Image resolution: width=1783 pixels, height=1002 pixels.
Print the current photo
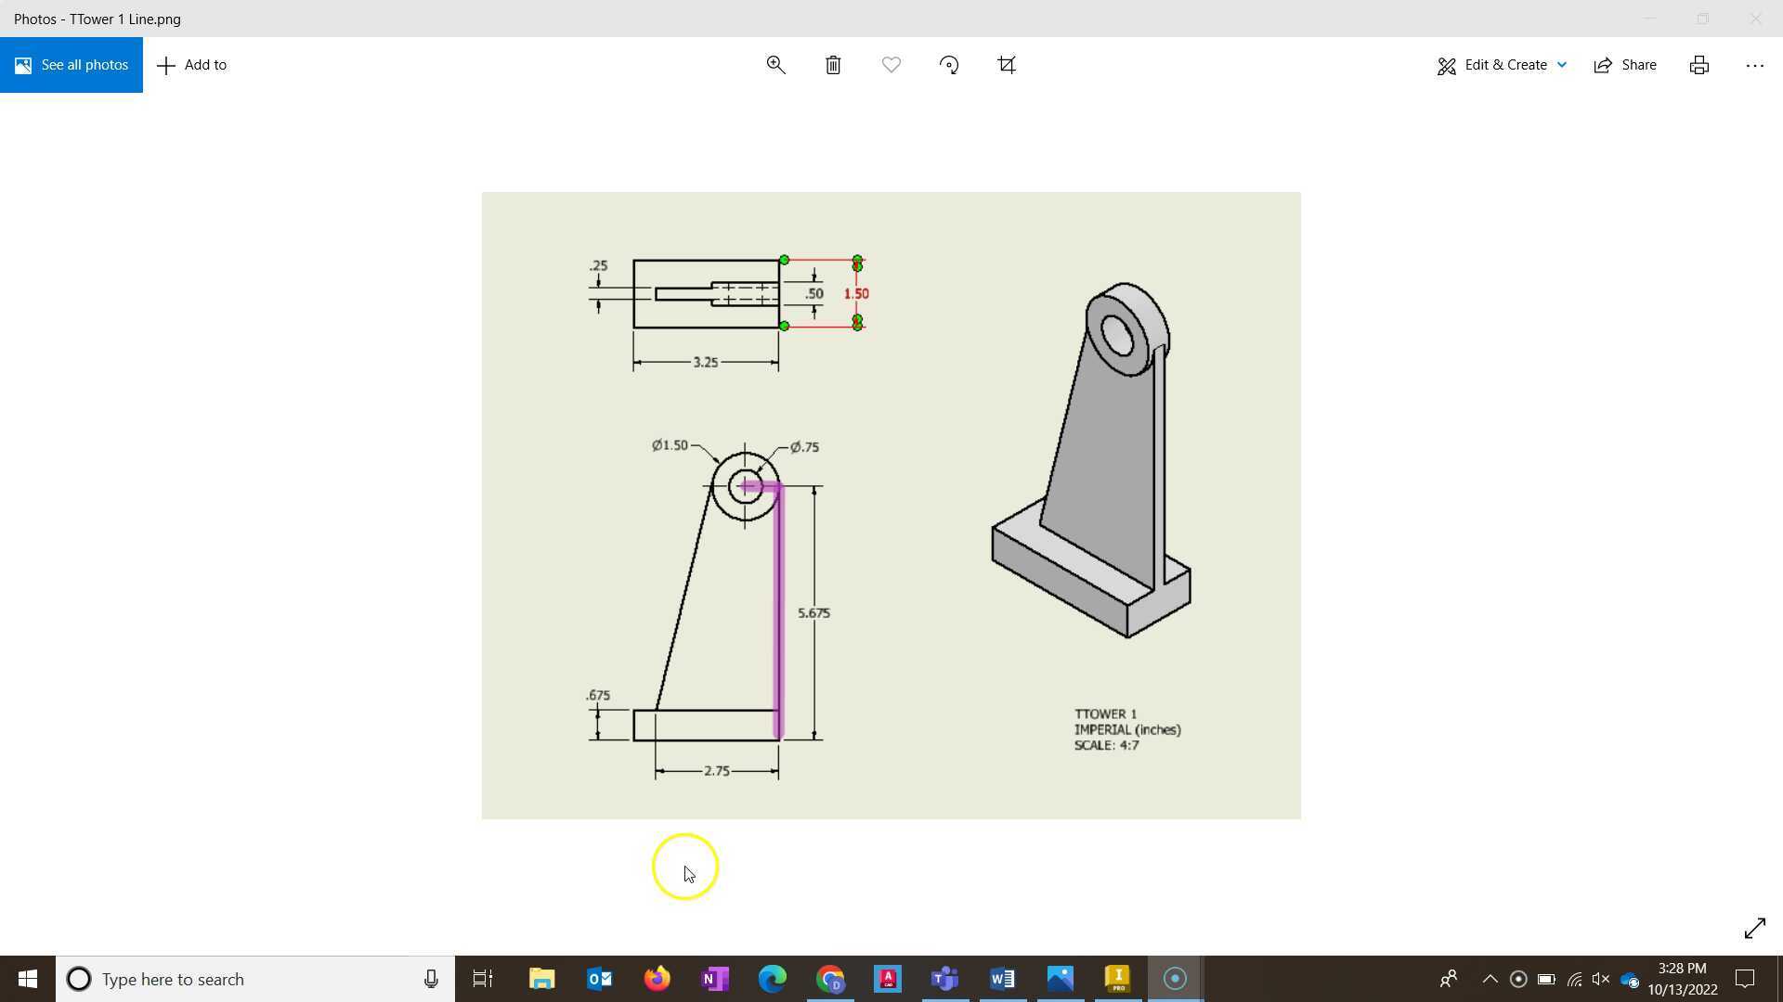click(x=1698, y=64)
